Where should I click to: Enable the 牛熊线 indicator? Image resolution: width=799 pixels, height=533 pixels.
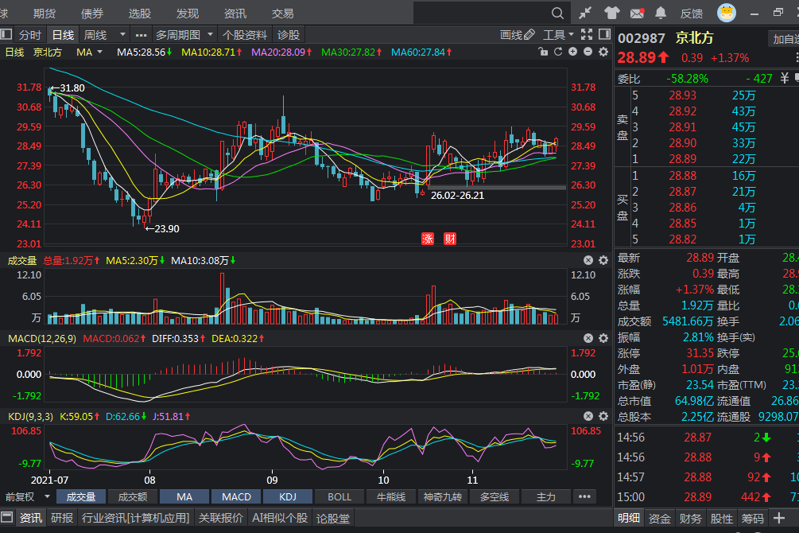point(391,497)
